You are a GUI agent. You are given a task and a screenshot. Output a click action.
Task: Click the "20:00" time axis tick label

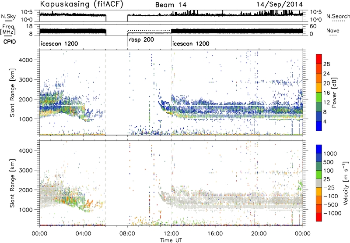(259, 234)
